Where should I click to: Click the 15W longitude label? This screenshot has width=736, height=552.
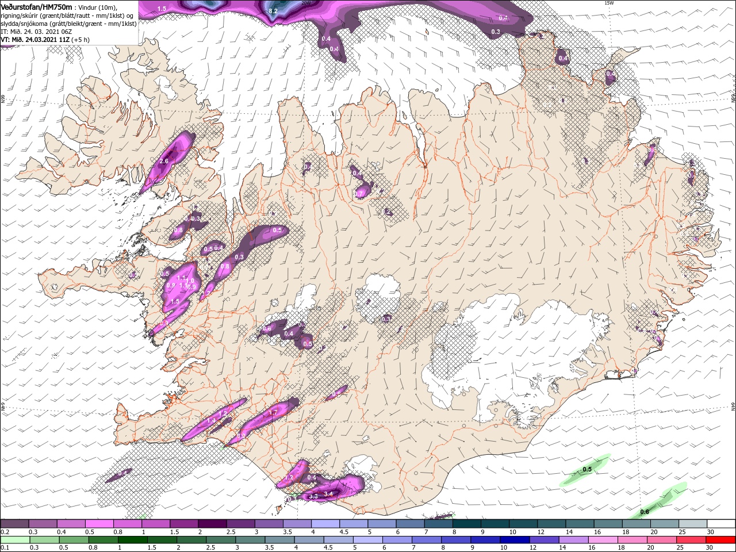point(608,3)
